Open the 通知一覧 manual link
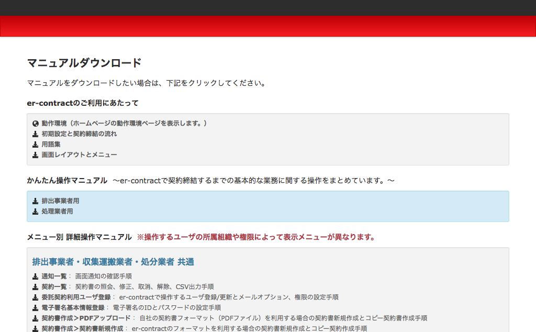 pos(54,276)
